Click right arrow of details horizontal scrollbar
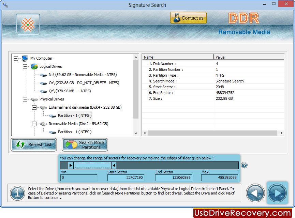The image size is (295, 218). (281, 133)
